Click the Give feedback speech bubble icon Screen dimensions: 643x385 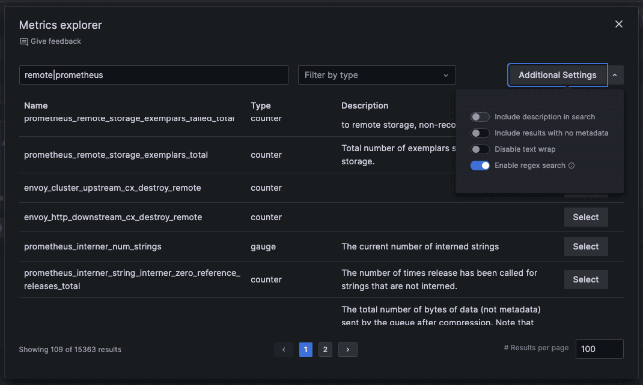(24, 41)
